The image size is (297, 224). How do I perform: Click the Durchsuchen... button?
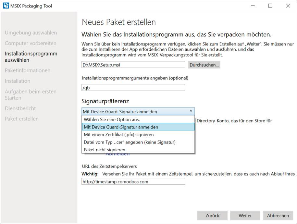coord(204,65)
